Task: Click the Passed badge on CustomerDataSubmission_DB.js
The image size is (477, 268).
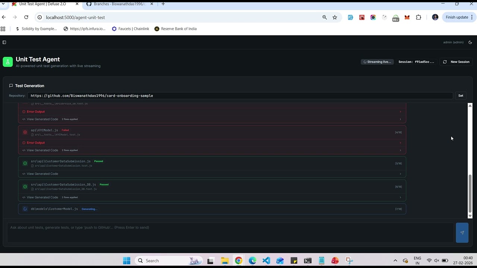Action: [104, 185]
